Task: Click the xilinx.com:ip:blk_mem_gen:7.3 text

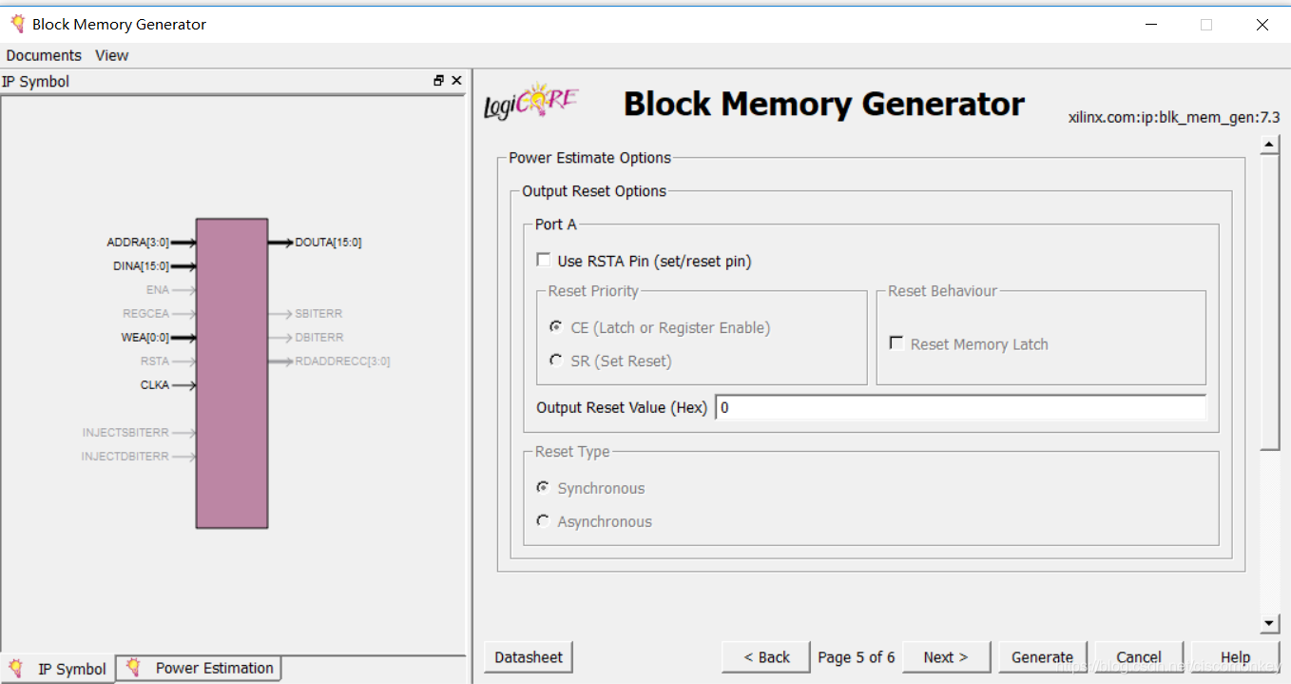Action: coord(1174,117)
